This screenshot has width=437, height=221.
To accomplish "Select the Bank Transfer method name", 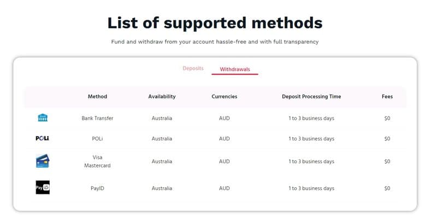I will 98,118.
